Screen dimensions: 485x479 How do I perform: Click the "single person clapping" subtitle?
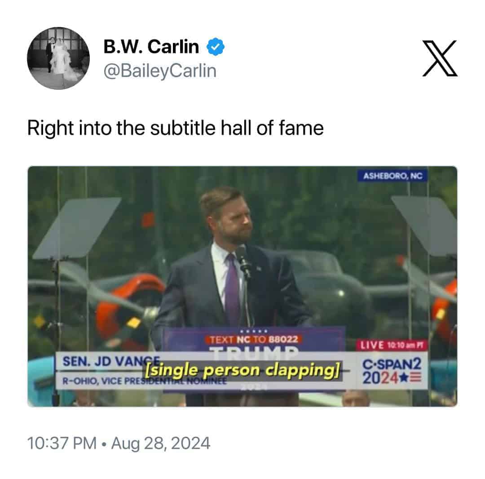tap(243, 370)
